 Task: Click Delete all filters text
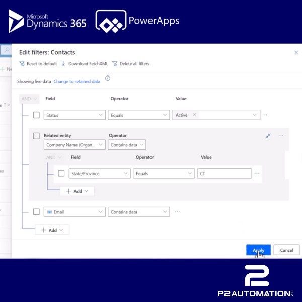coord(134,64)
